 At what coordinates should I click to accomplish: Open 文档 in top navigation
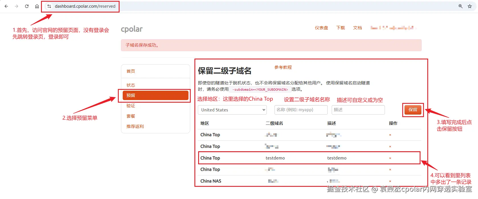click(357, 28)
